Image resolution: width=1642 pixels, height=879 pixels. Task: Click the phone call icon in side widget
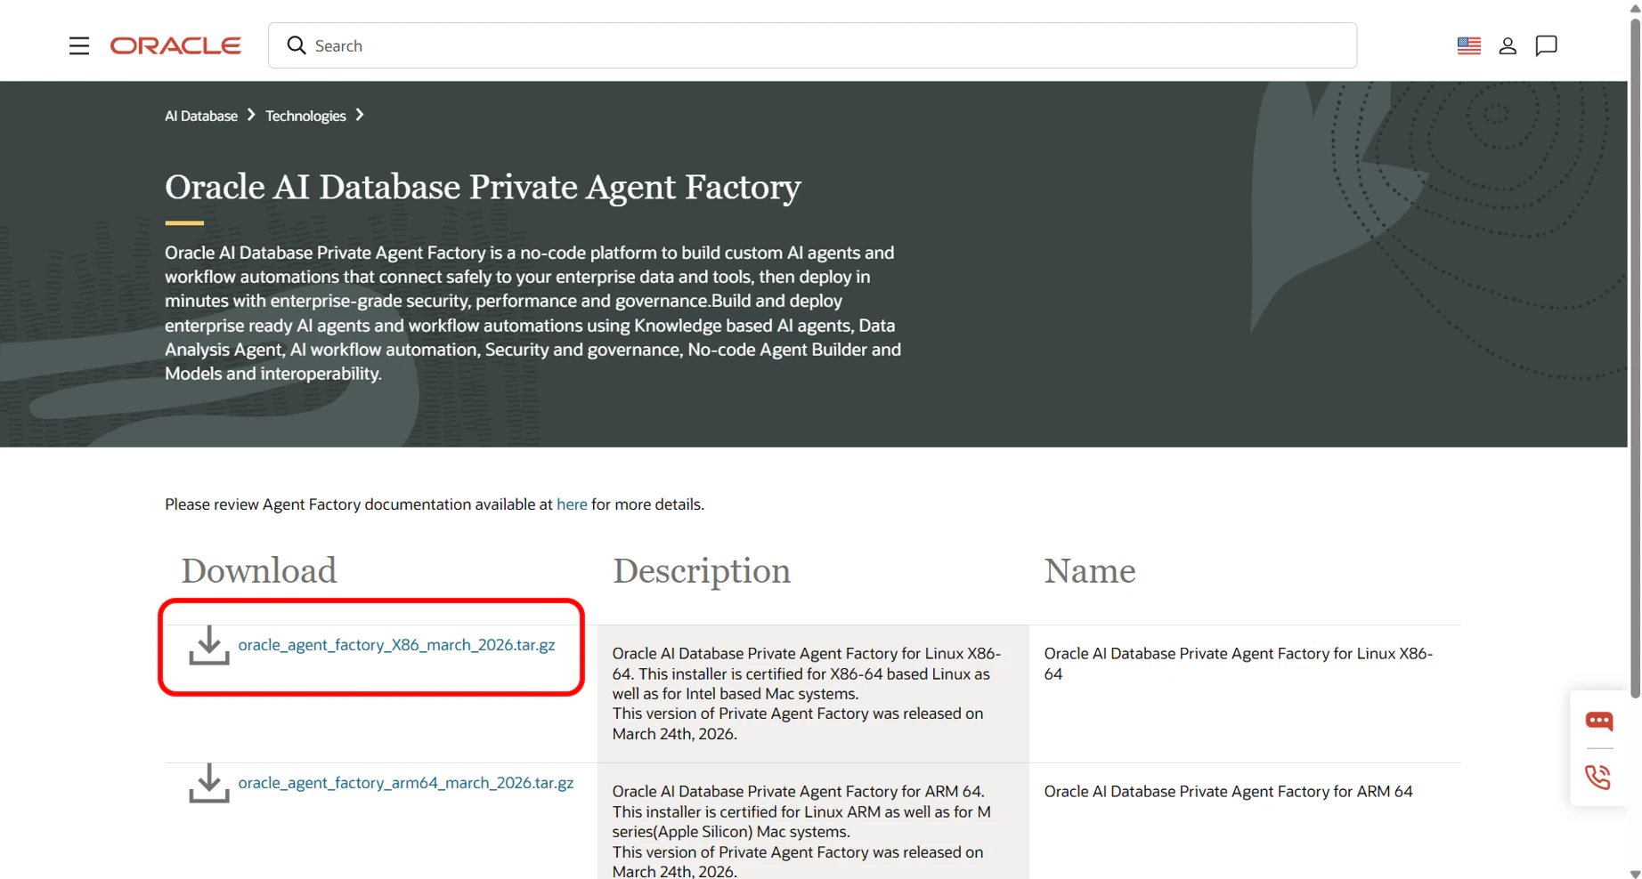[1598, 778]
